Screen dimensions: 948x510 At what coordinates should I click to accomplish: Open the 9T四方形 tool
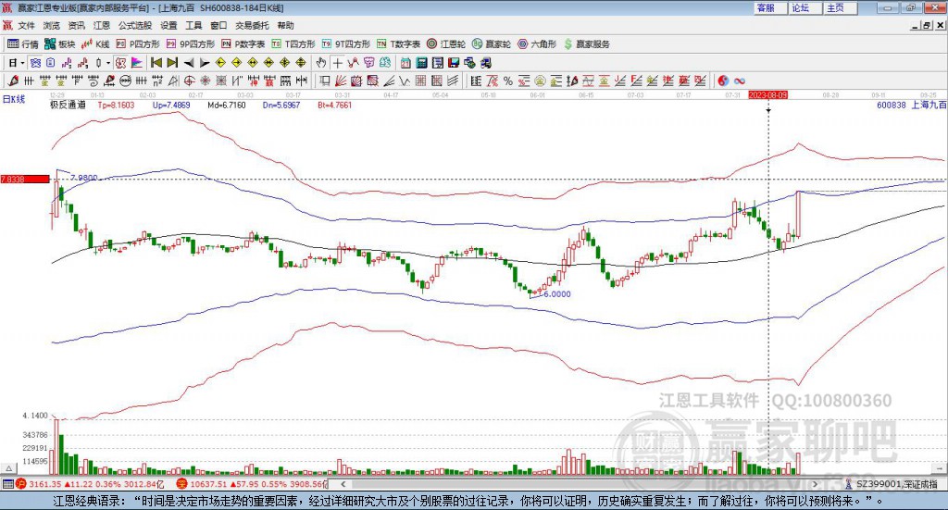[346, 44]
